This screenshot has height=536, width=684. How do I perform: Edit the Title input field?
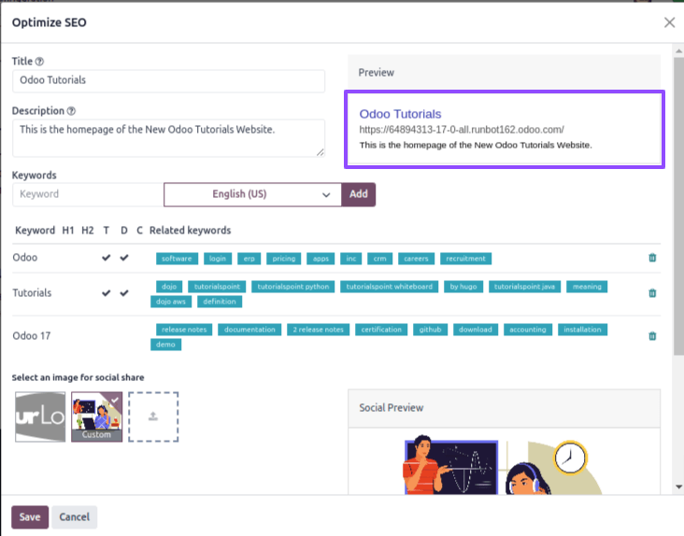168,80
